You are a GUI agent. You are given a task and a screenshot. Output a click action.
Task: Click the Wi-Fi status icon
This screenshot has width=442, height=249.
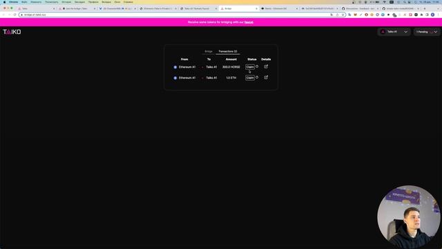point(385,2)
